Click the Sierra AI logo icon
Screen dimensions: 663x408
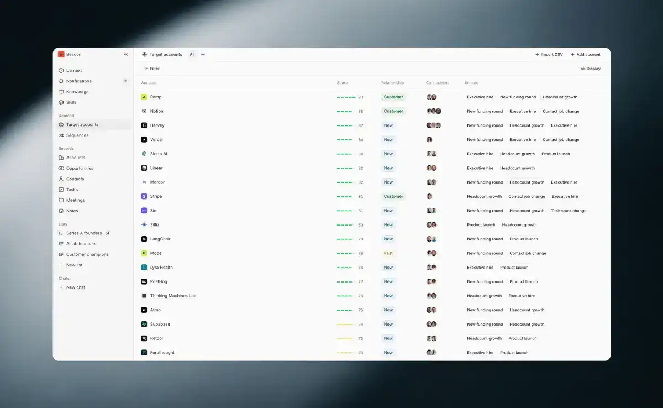point(144,154)
